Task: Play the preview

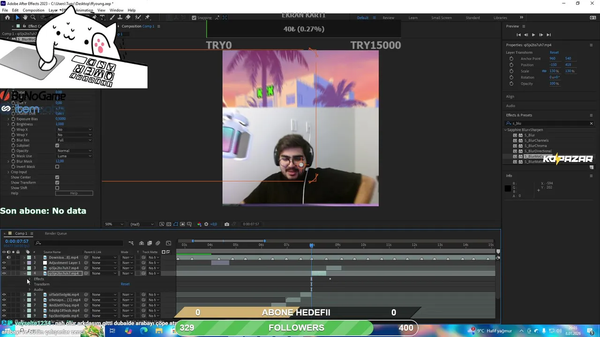Action: click(533, 35)
